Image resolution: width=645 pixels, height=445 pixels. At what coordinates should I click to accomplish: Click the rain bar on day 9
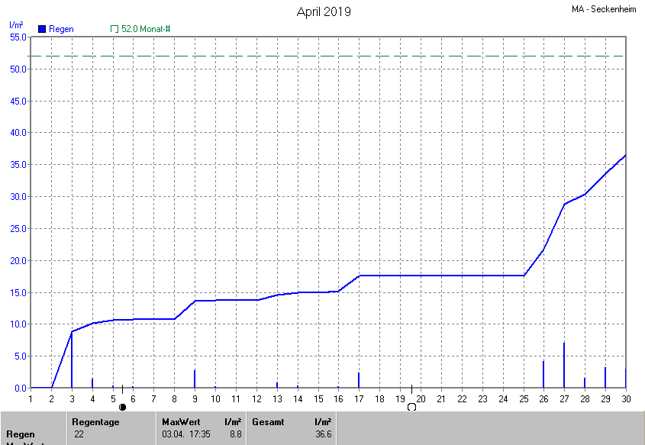point(195,379)
